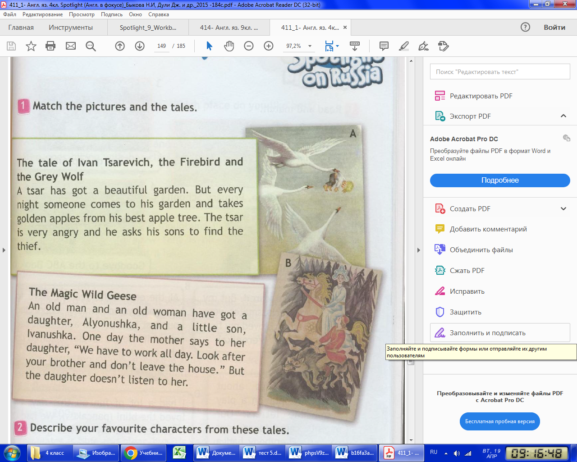The height and width of the screenshot is (462, 577).
Task: Open the Файл menu
Action: coord(9,14)
